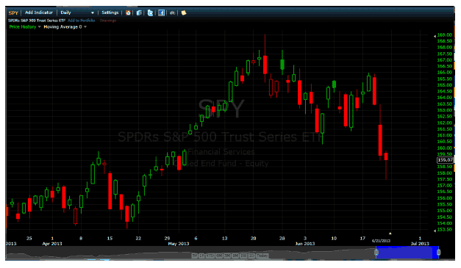Click the Drawings link
The image size is (461, 268).
click(108, 21)
